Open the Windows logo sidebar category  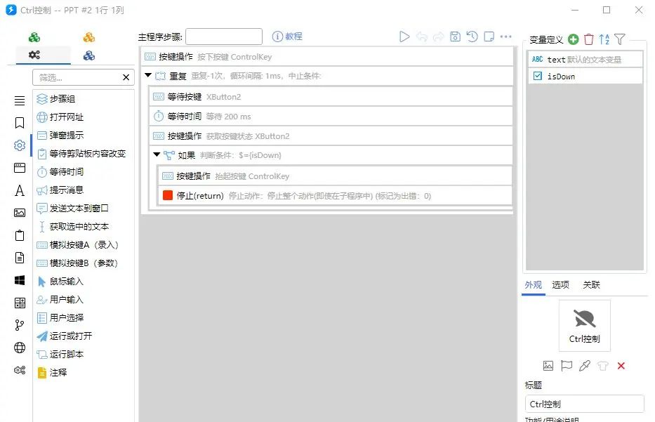(x=20, y=280)
